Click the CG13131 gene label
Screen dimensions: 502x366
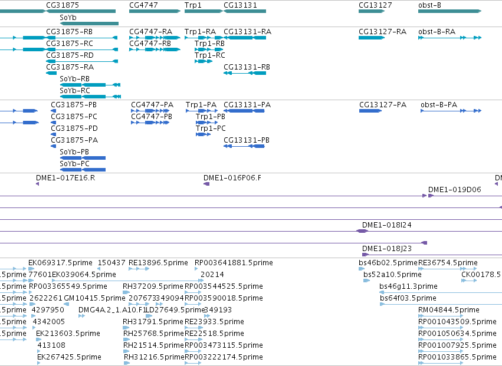tap(240, 5)
